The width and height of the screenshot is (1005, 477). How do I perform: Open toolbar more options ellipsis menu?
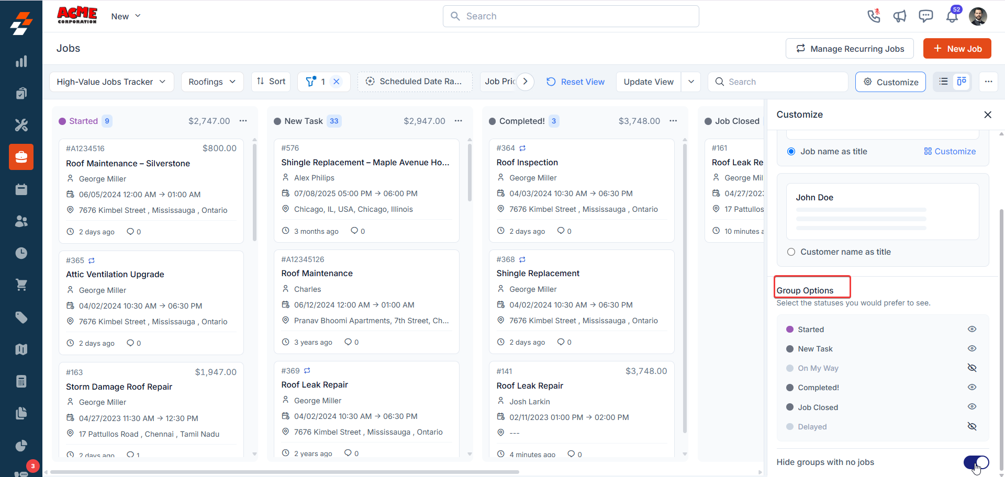pyautogui.click(x=988, y=82)
